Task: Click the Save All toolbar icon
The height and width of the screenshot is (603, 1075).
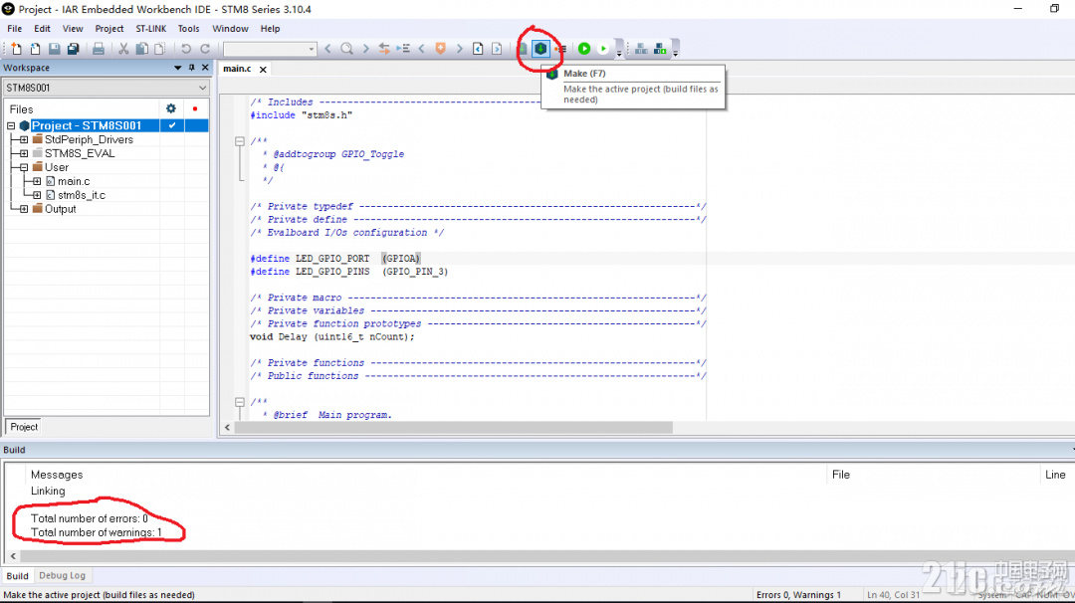Action: tap(73, 49)
